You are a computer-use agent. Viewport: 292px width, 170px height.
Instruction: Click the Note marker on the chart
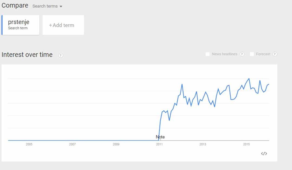pyautogui.click(x=160, y=137)
